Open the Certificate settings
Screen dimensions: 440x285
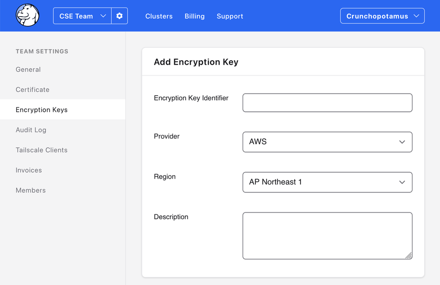[32, 89]
